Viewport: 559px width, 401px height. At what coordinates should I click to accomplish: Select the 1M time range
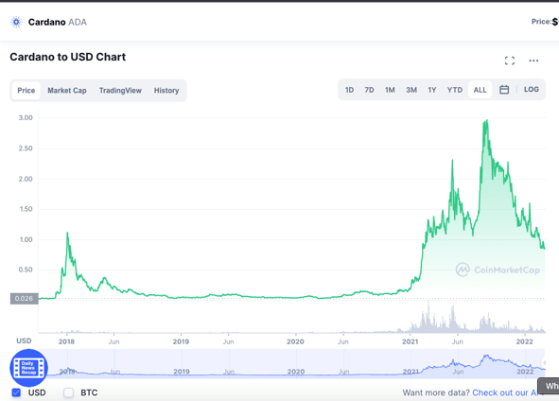[390, 90]
